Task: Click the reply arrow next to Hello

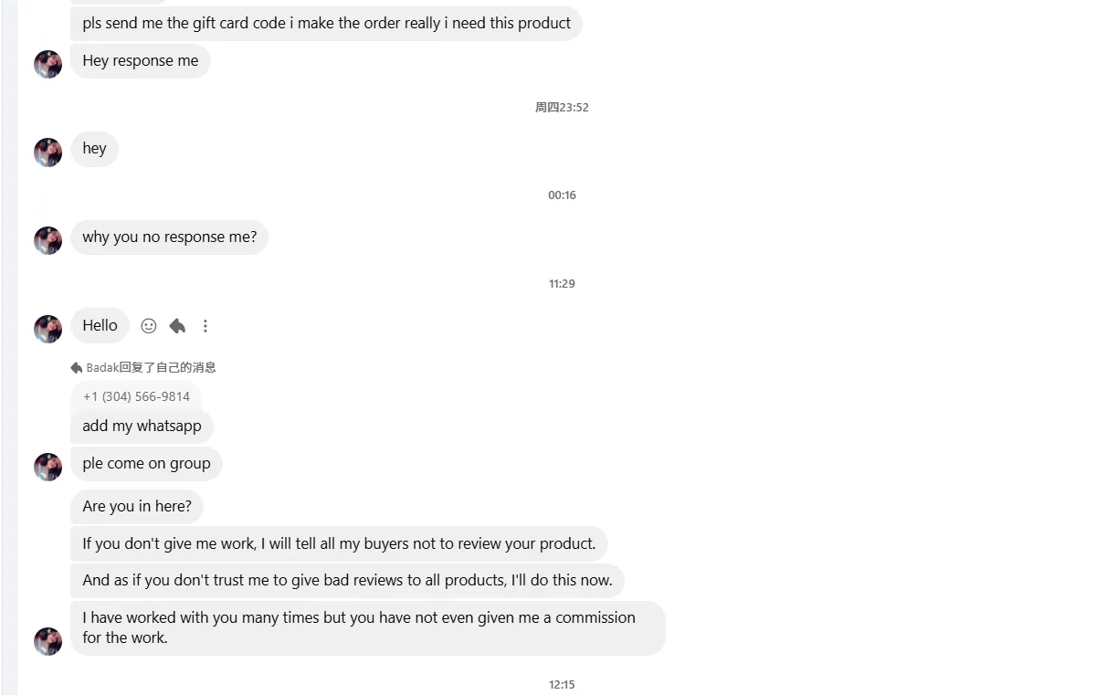Action: (x=177, y=326)
